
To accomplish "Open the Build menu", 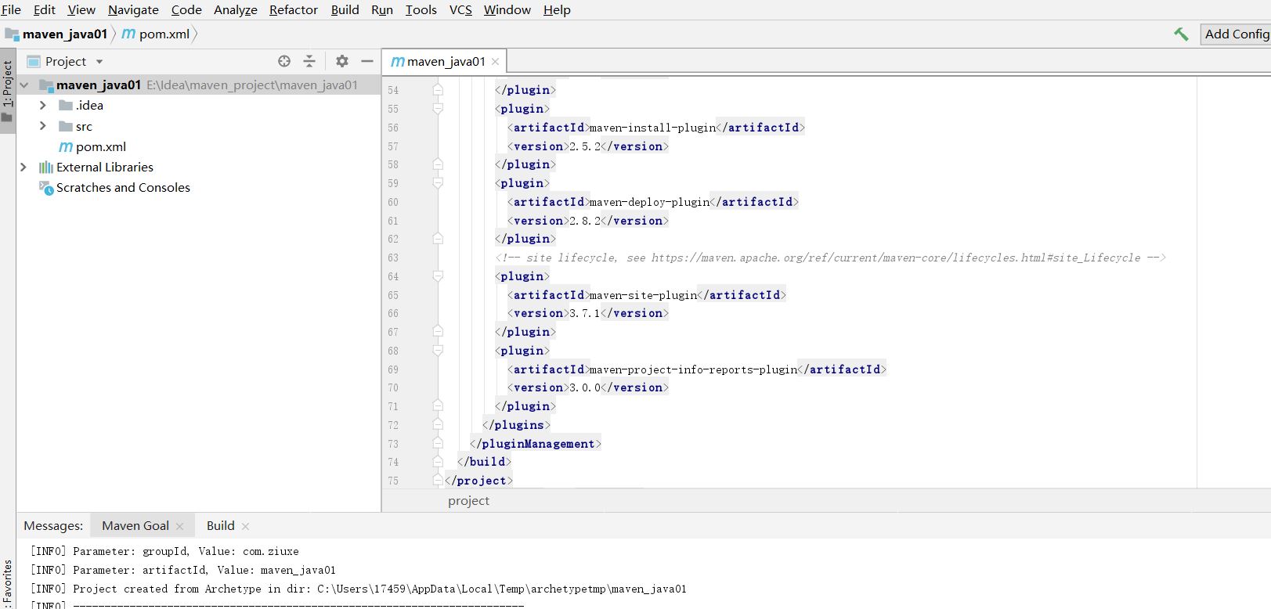I will coord(345,9).
